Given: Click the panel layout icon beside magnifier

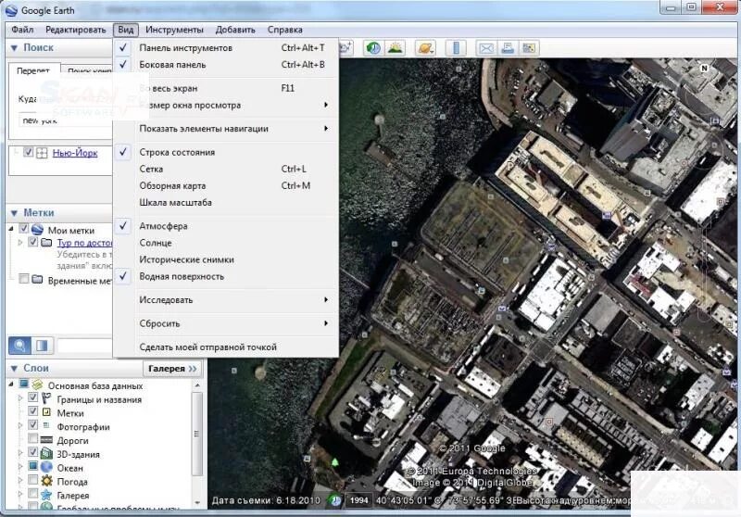Looking at the screenshot, I should [x=42, y=346].
